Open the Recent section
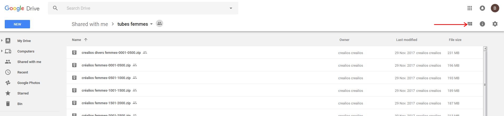Viewport: 504px width, 116px height. pyautogui.click(x=23, y=72)
